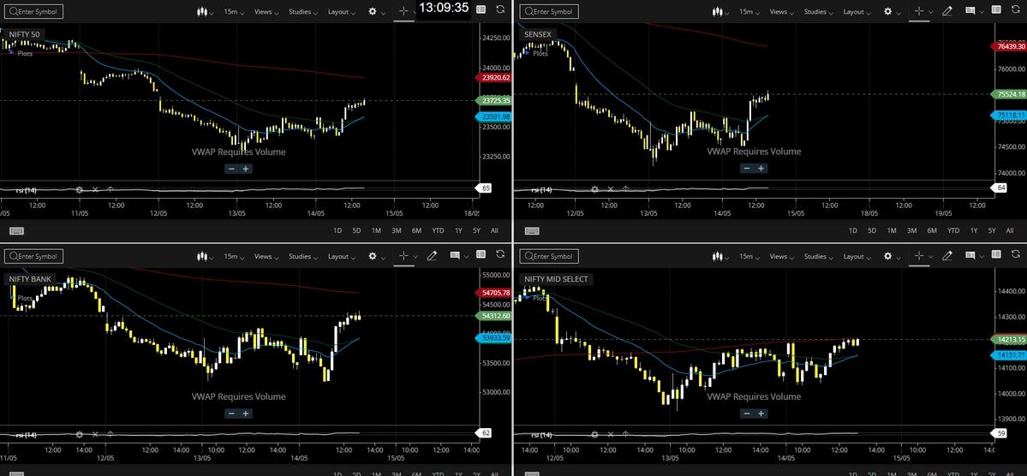Select All range under NIFTY 50 chart
Image resolution: width=1027 pixels, height=476 pixels.
point(494,230)
